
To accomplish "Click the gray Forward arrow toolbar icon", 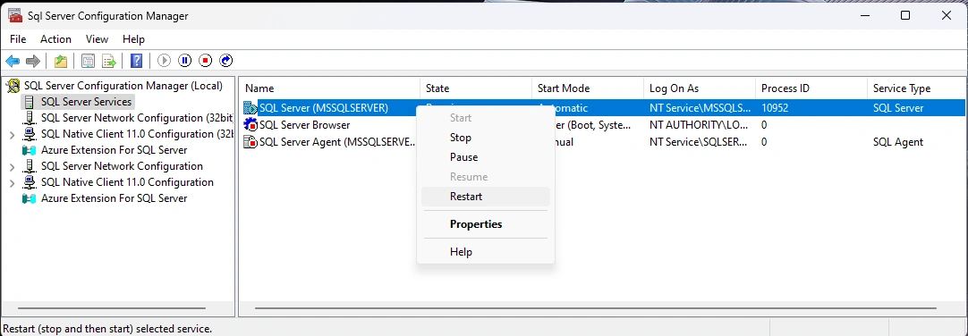I will pos(33,61).
